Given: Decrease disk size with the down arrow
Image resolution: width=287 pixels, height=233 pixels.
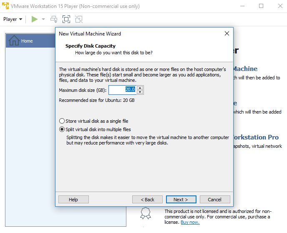Looking at the screenshot, I should point(140,92).
